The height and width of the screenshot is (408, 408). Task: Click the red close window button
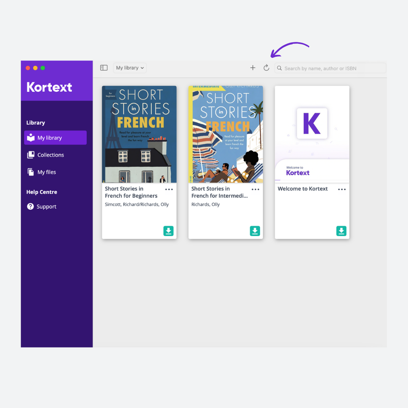click(x=28, y=68)
